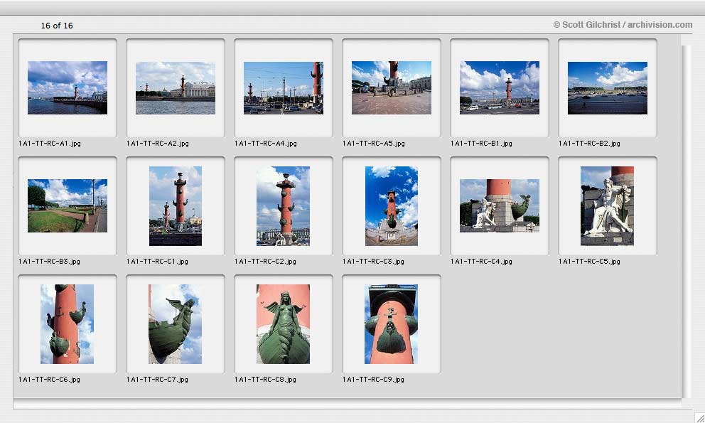Viewport: 705px width, 423px height.
Task: Click the file name 1A1-TT-RC-C8.jpg
Action: coord(265,380)
